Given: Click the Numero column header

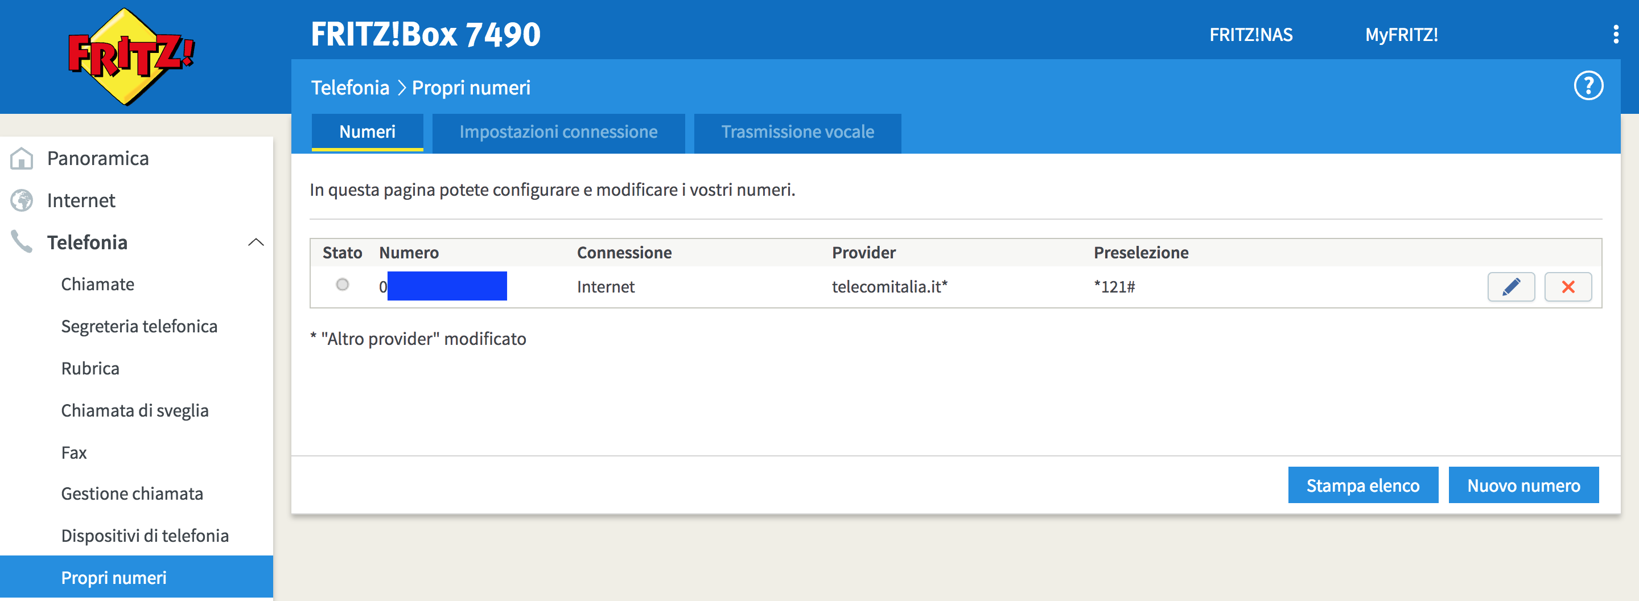Looking at the screenshot, I should coord(409,253).
